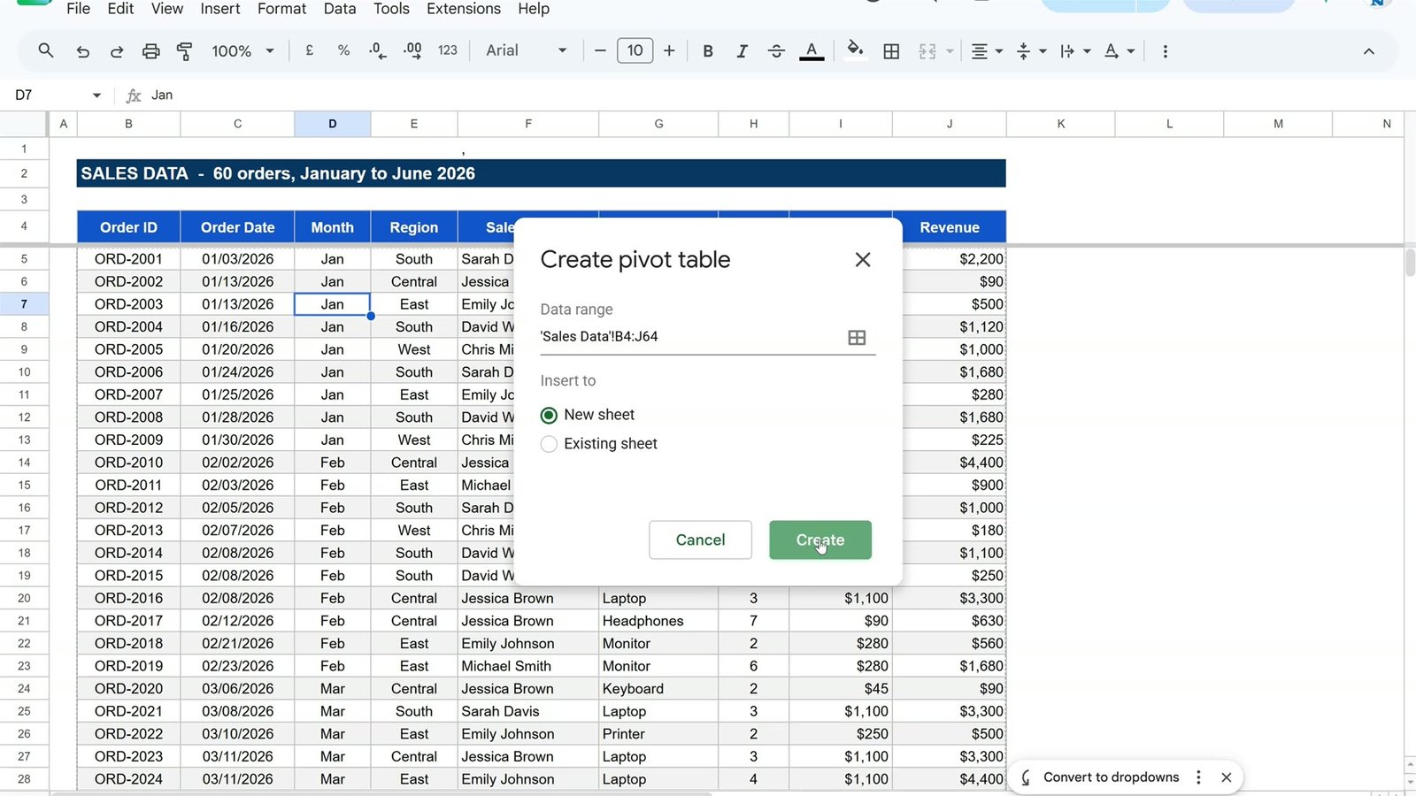Decrease decimal places icon
The height and width of the screenshot is (796, 1416).
(x=378, y=51)
